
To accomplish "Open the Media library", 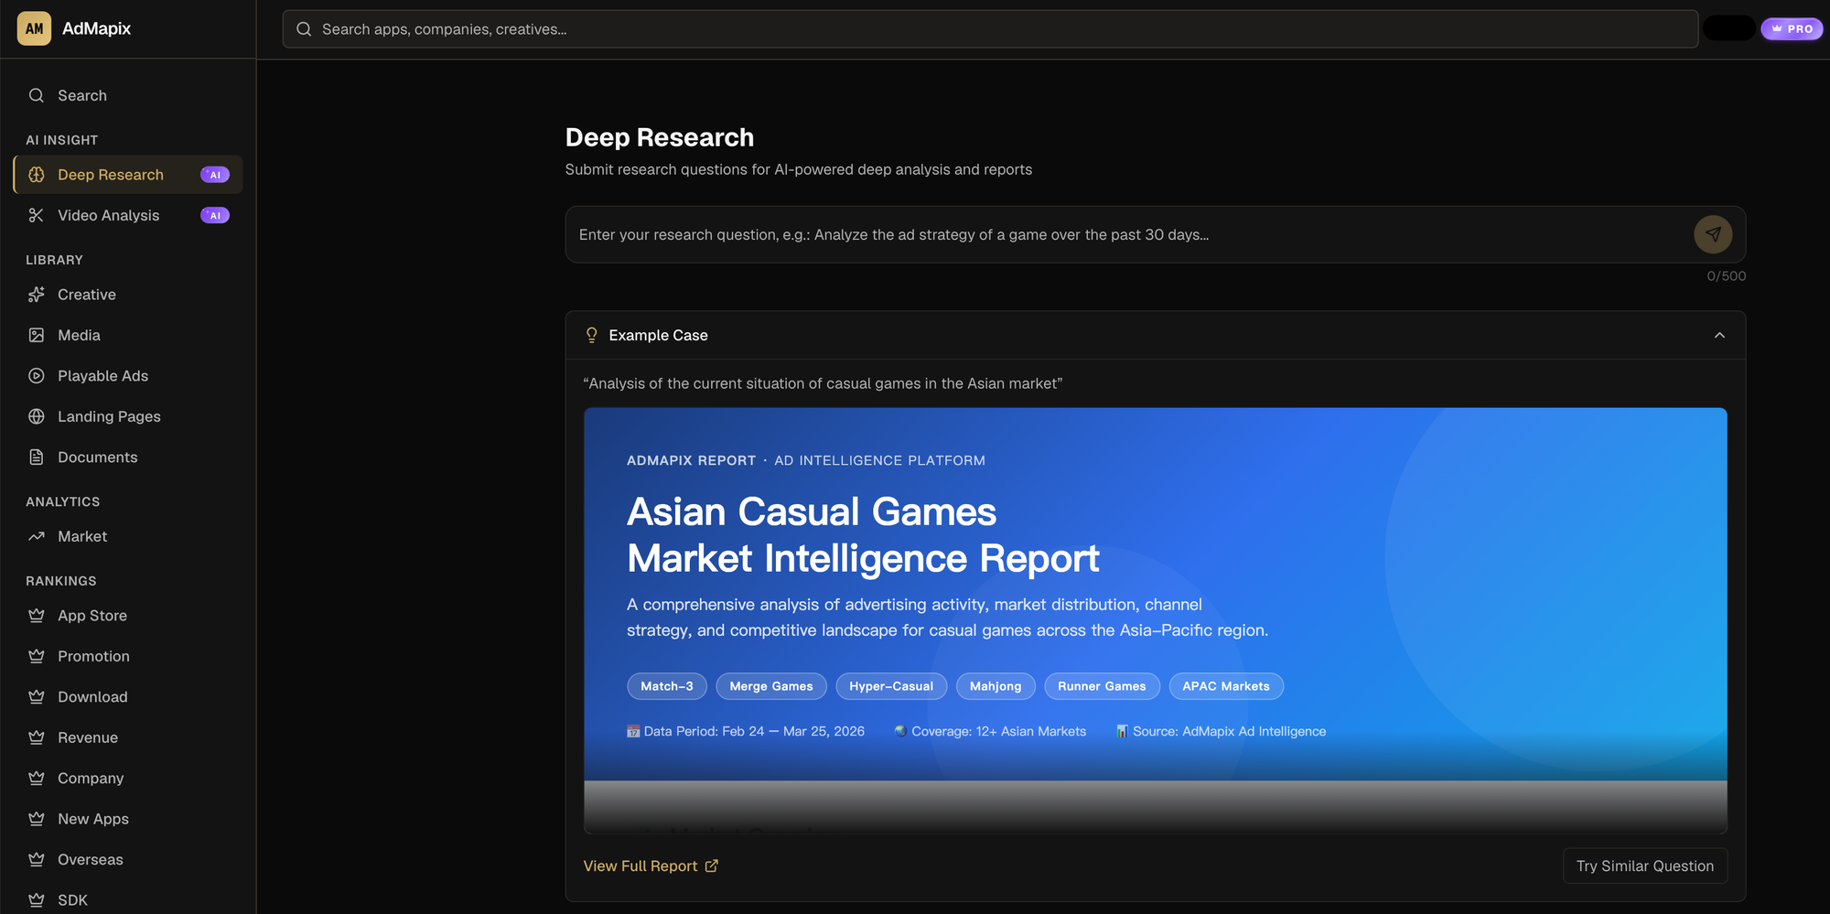I will click(x=79, y=335).
